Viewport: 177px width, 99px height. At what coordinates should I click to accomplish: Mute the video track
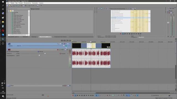(68, 44)
